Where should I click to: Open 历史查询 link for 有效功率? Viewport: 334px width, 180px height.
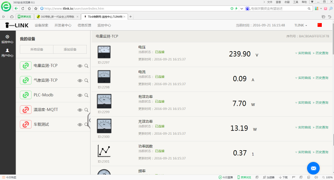[322, 103]
